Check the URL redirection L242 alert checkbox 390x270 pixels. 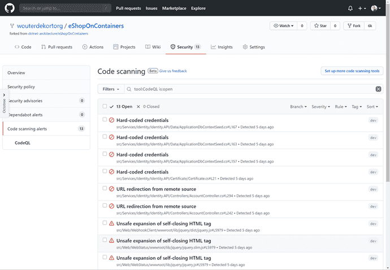[105, 206]
